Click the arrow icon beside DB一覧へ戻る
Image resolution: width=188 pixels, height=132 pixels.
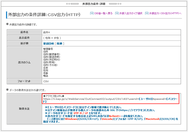tap(92, 13)
